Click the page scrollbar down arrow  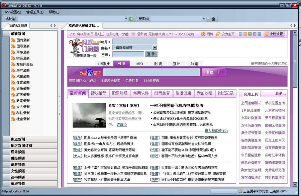(x=295, y=185)
